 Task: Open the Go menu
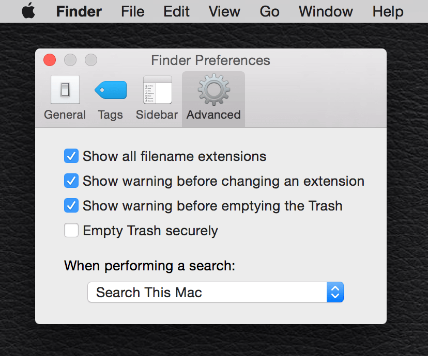click(269, 11)
